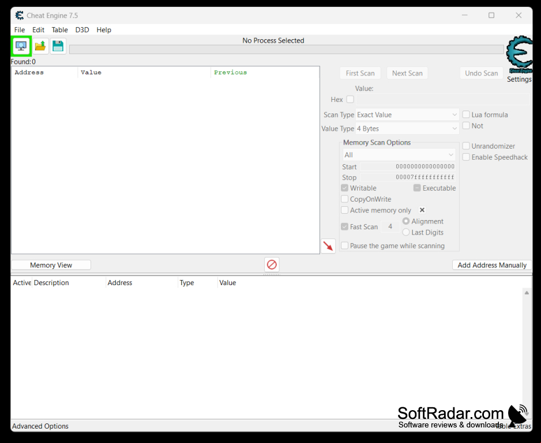Toggle the Writable checkbox
Screen dimensions: 541x443
(344, 188)
